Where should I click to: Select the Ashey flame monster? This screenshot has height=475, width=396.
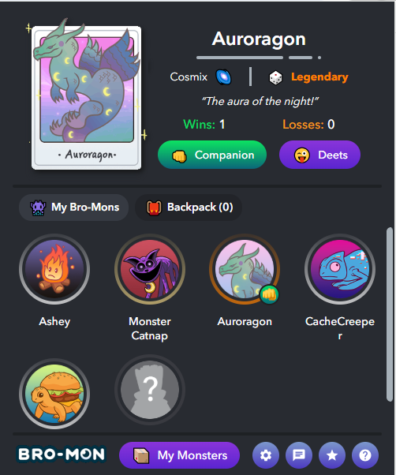pyautogui.click(x=54, y=269)
